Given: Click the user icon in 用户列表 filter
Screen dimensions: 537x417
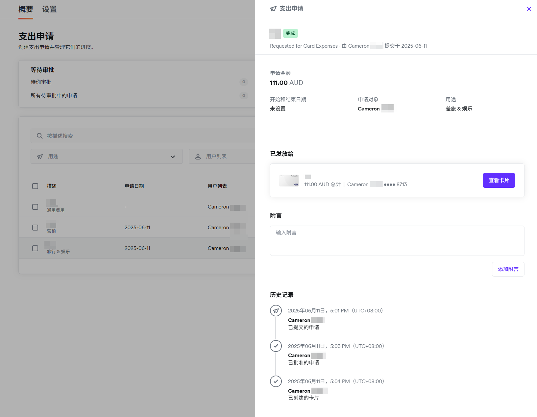Looking at the screenshot, I should point(198,157).
